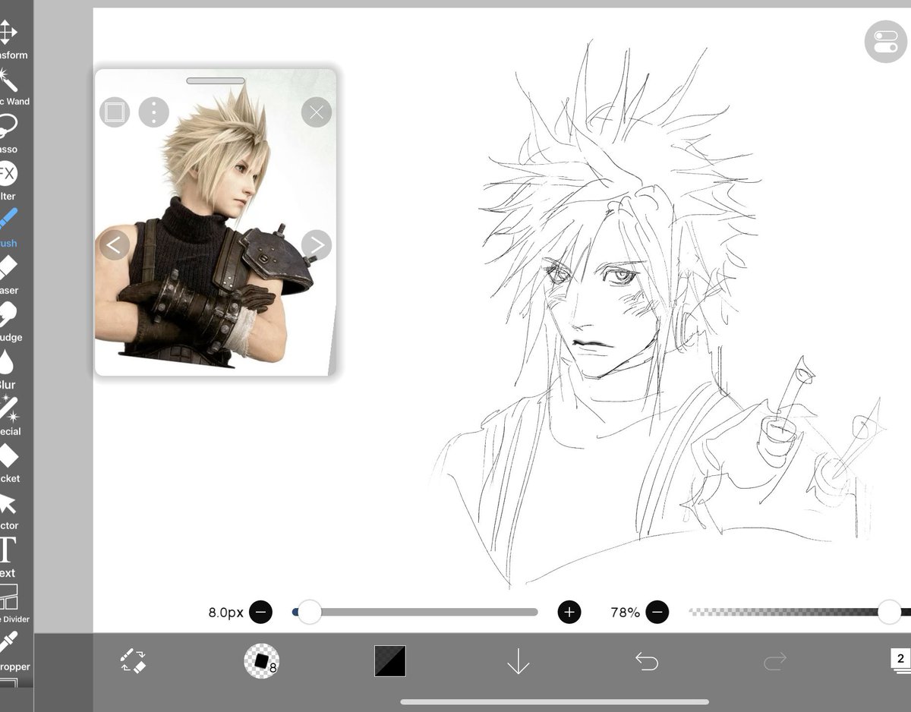Screen dimensions: 911x712
Task: Select the Lasso tool
Action: tap(9, 134)
